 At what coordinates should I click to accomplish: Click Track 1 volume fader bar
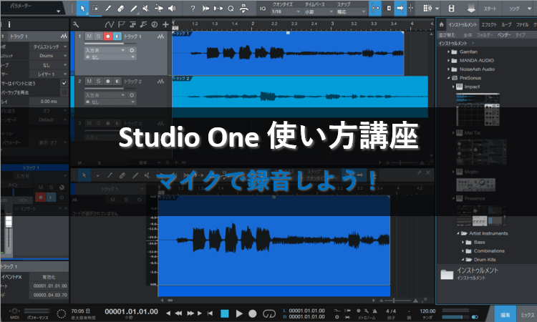click(105, 44)
